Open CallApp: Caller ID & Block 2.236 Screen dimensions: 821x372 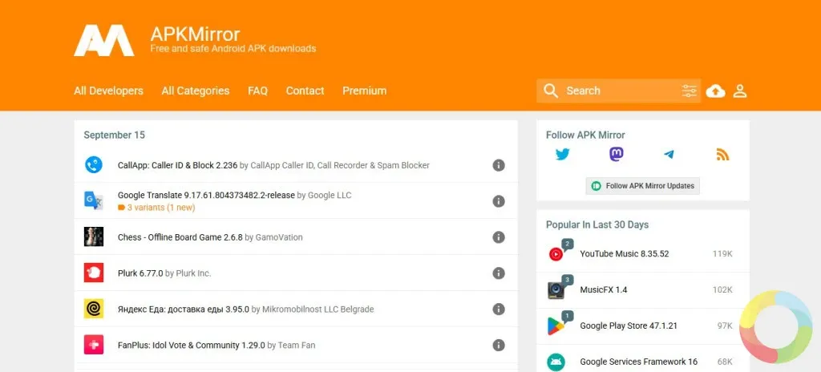pos(177,165)
